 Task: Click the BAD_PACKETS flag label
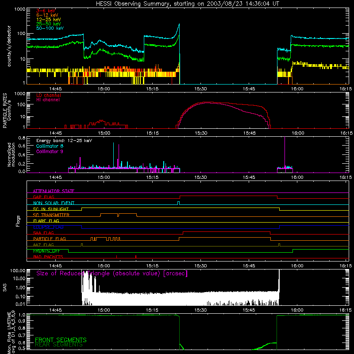click(x=48, y=257)
